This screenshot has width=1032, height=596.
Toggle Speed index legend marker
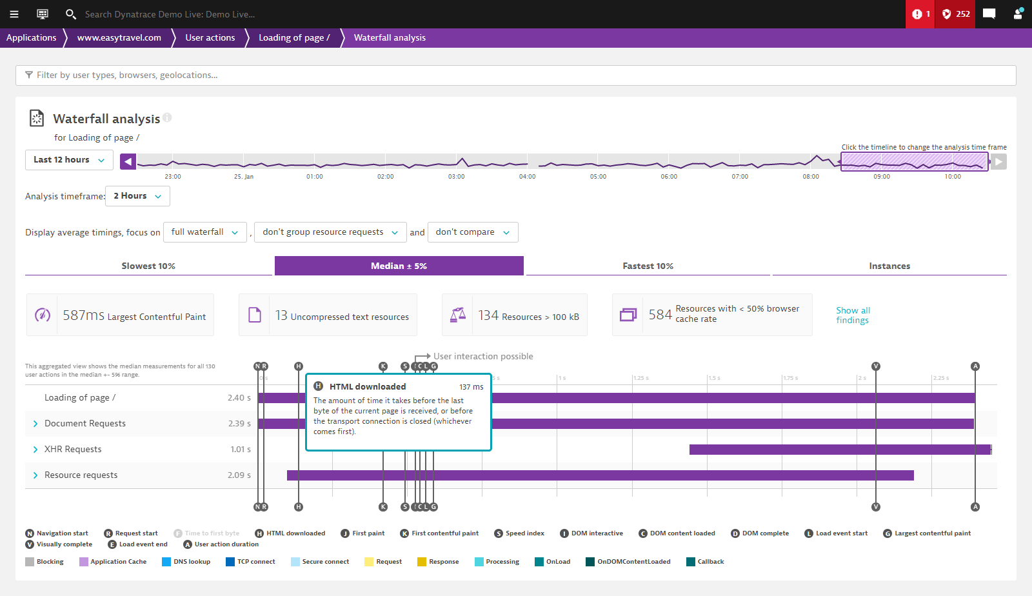pyautogui.click(x=519, y=533)
